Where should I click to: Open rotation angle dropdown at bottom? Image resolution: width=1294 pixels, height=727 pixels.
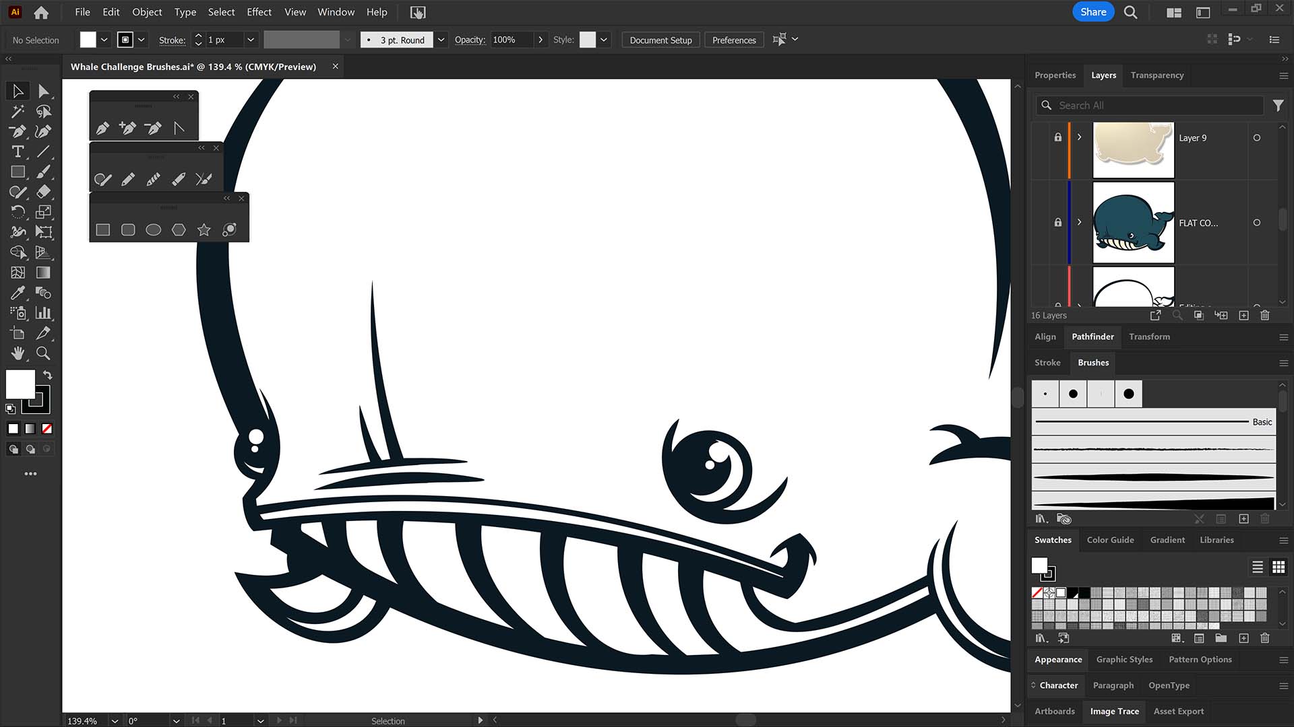click(x=176, y=720)
